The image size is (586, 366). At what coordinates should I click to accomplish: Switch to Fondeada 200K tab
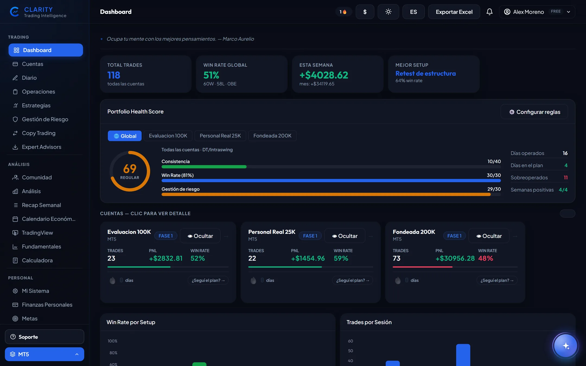272,136
